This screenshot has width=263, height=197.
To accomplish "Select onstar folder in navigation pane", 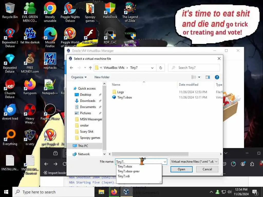I will click(84, 125).
